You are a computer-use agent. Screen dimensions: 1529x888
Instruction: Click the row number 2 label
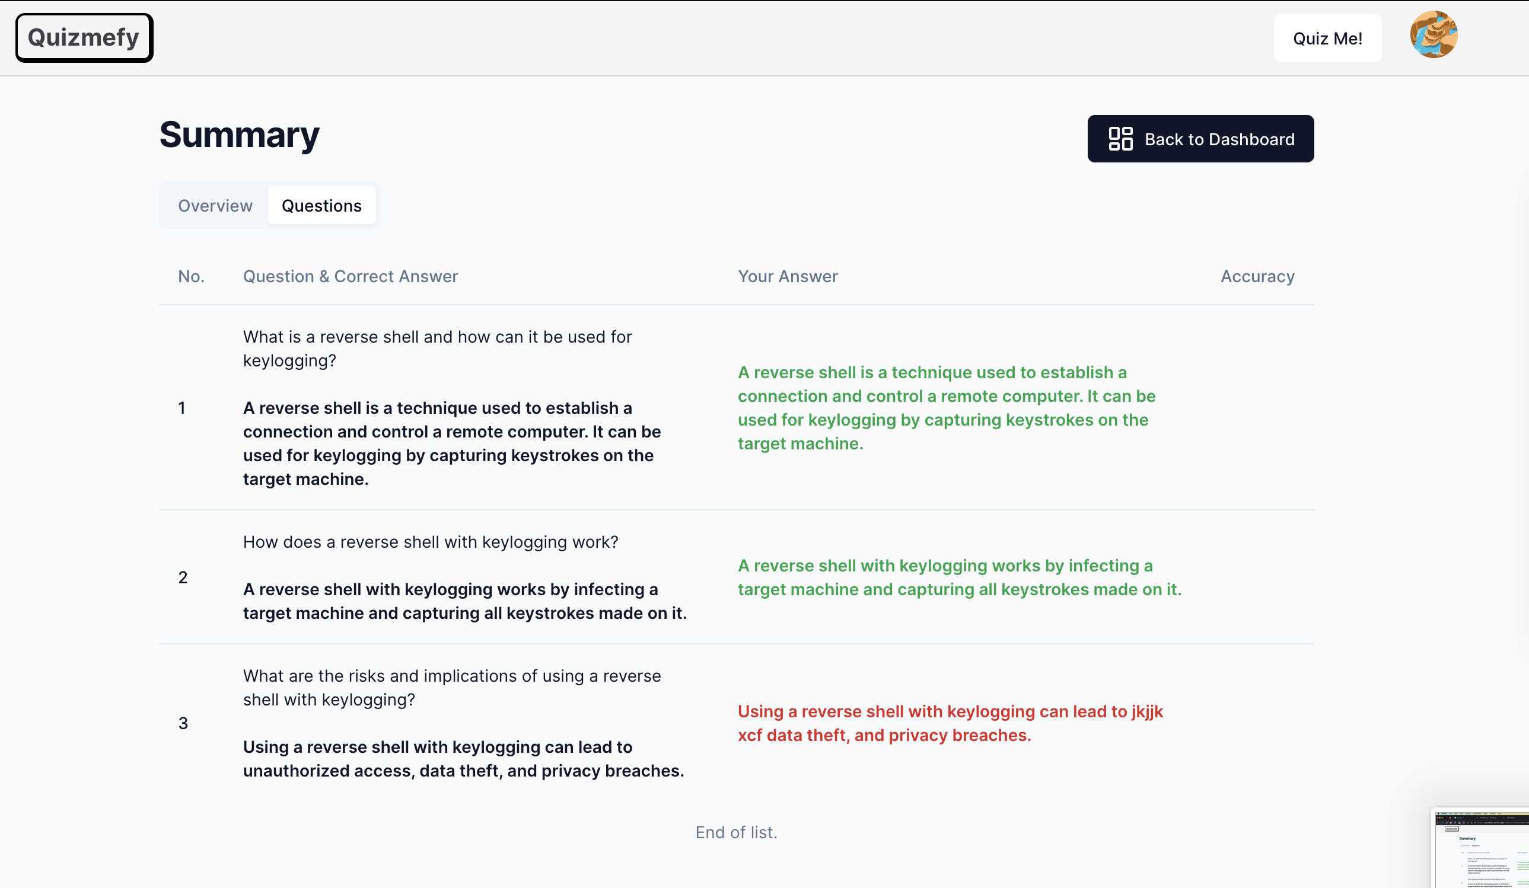click(183, 577)
